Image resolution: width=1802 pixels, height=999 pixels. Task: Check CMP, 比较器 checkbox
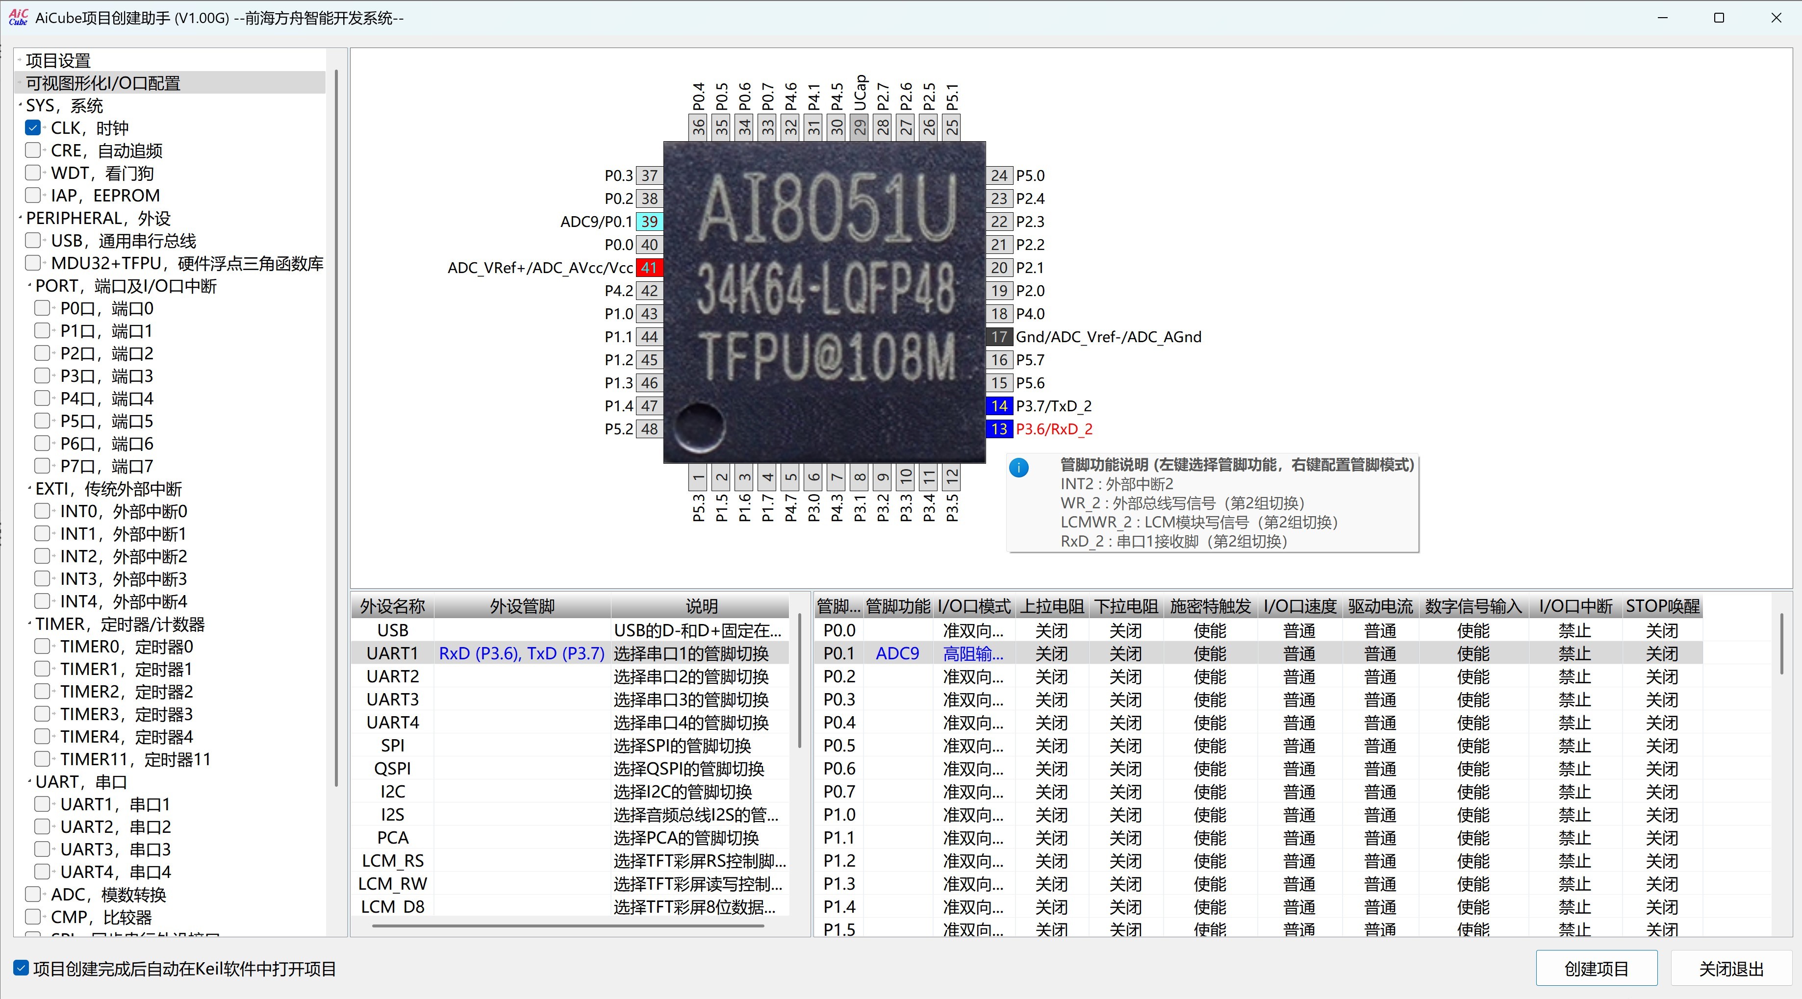tap(33, 917)
